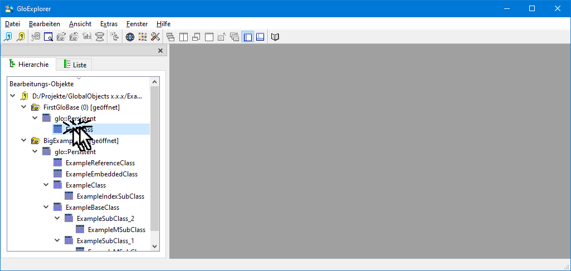571x271 pixels.
Task: Collapse the FirstGloBase node
Action: click(x=23, y=107)
